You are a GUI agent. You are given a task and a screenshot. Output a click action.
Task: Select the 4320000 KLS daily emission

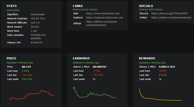38,35
